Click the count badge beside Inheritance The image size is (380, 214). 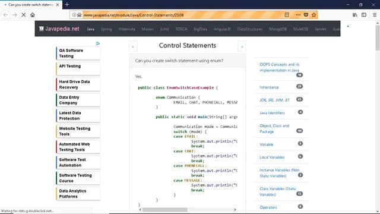[x=299, y=86]
